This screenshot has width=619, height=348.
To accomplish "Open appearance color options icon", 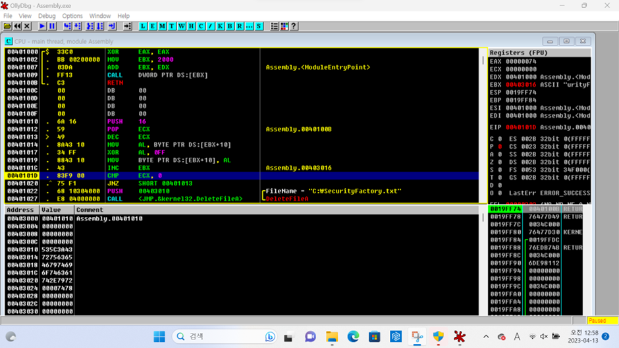I will 284,26.
